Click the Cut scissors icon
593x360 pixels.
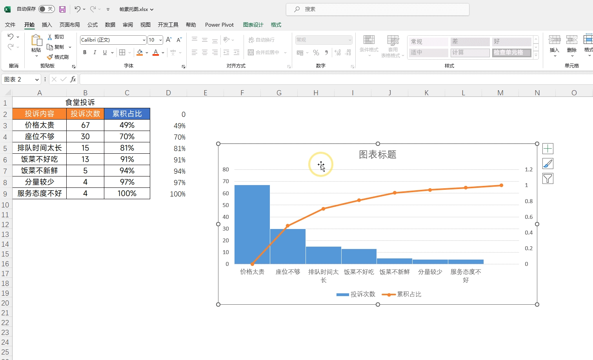(x=50, y=36)
